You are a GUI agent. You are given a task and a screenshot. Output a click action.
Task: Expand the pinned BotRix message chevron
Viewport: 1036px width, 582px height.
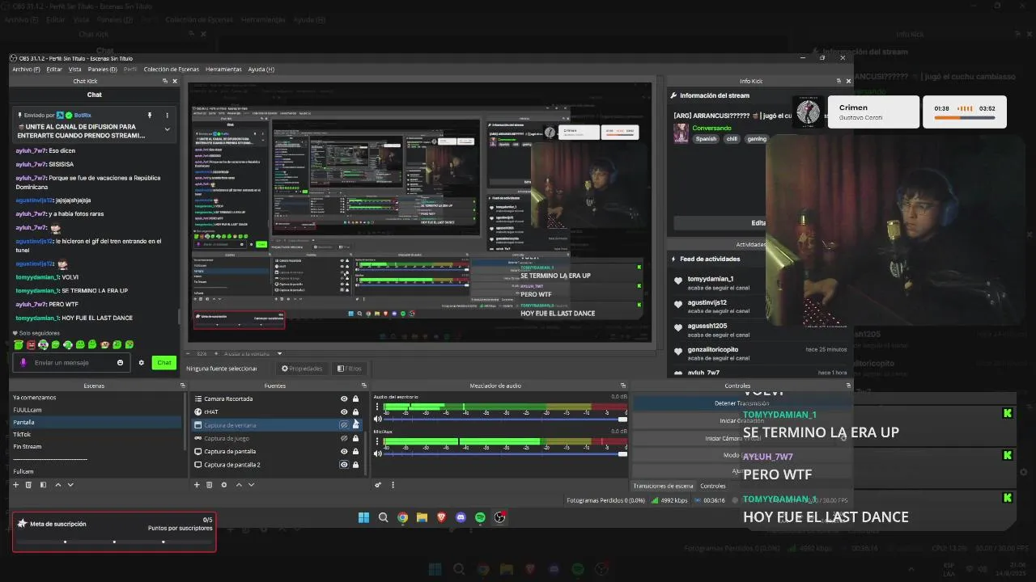[168, 129]
